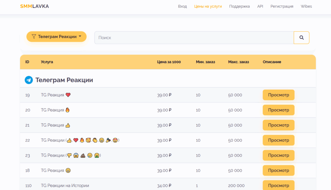Click the SMMLAVKA logo
Screen dimensions: 331x190
[34, 6]
